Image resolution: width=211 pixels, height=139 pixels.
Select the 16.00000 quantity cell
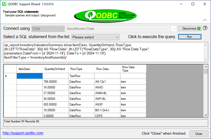(55, 87)
